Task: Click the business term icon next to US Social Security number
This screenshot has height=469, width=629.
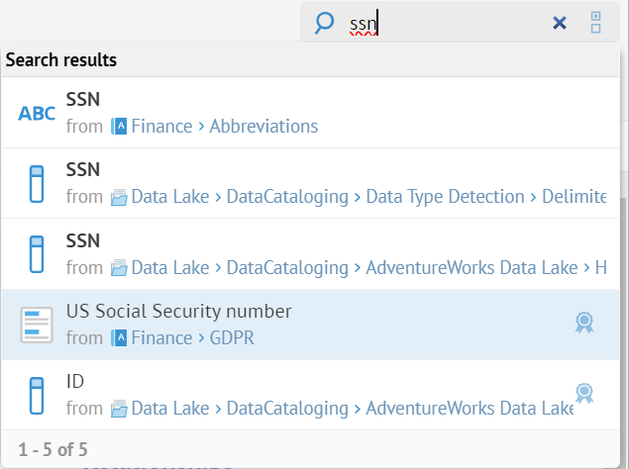Action: (37, 326)
